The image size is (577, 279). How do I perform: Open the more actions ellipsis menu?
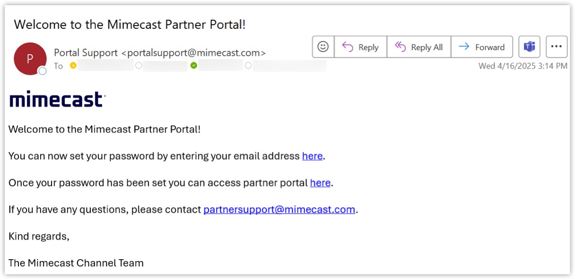[x=557, y=46]
